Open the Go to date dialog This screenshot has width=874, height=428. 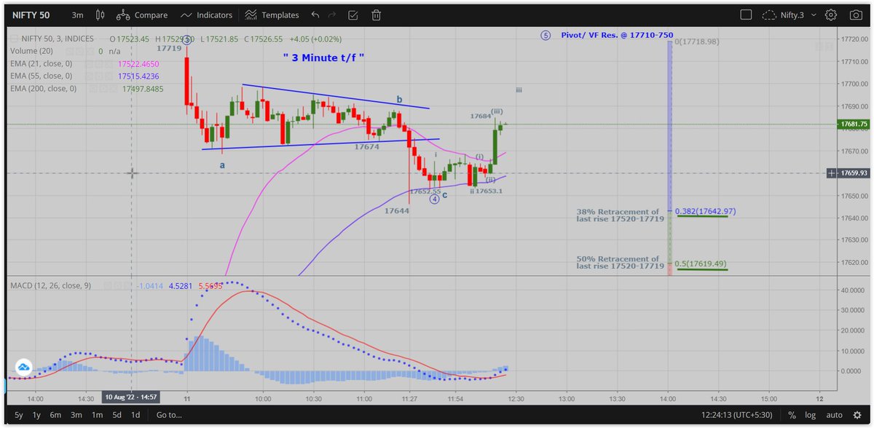pyautogui.click(x=168, y=414)
